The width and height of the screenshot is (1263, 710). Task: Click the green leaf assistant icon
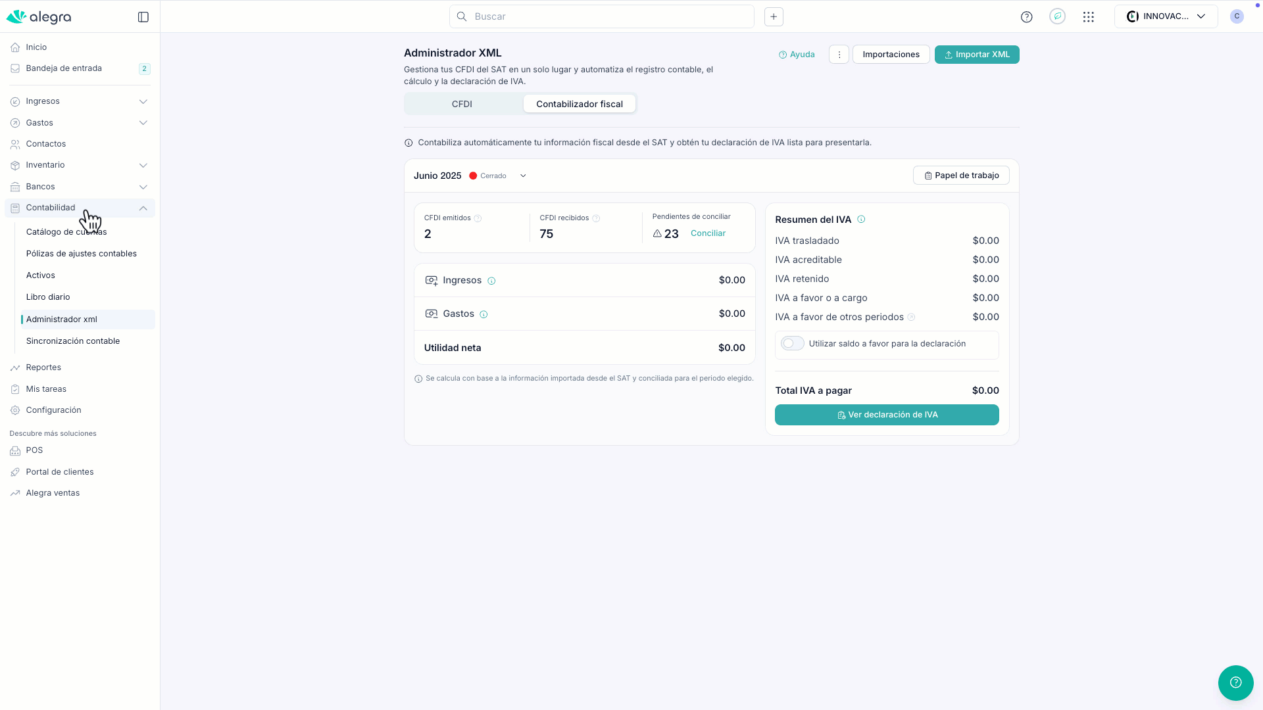pos(1057,17)
